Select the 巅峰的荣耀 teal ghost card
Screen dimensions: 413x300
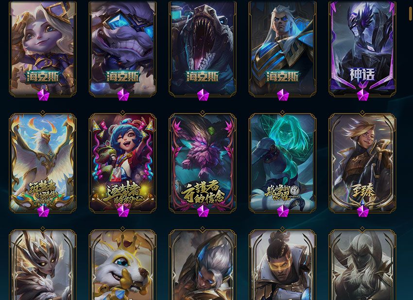pos(282,163)
